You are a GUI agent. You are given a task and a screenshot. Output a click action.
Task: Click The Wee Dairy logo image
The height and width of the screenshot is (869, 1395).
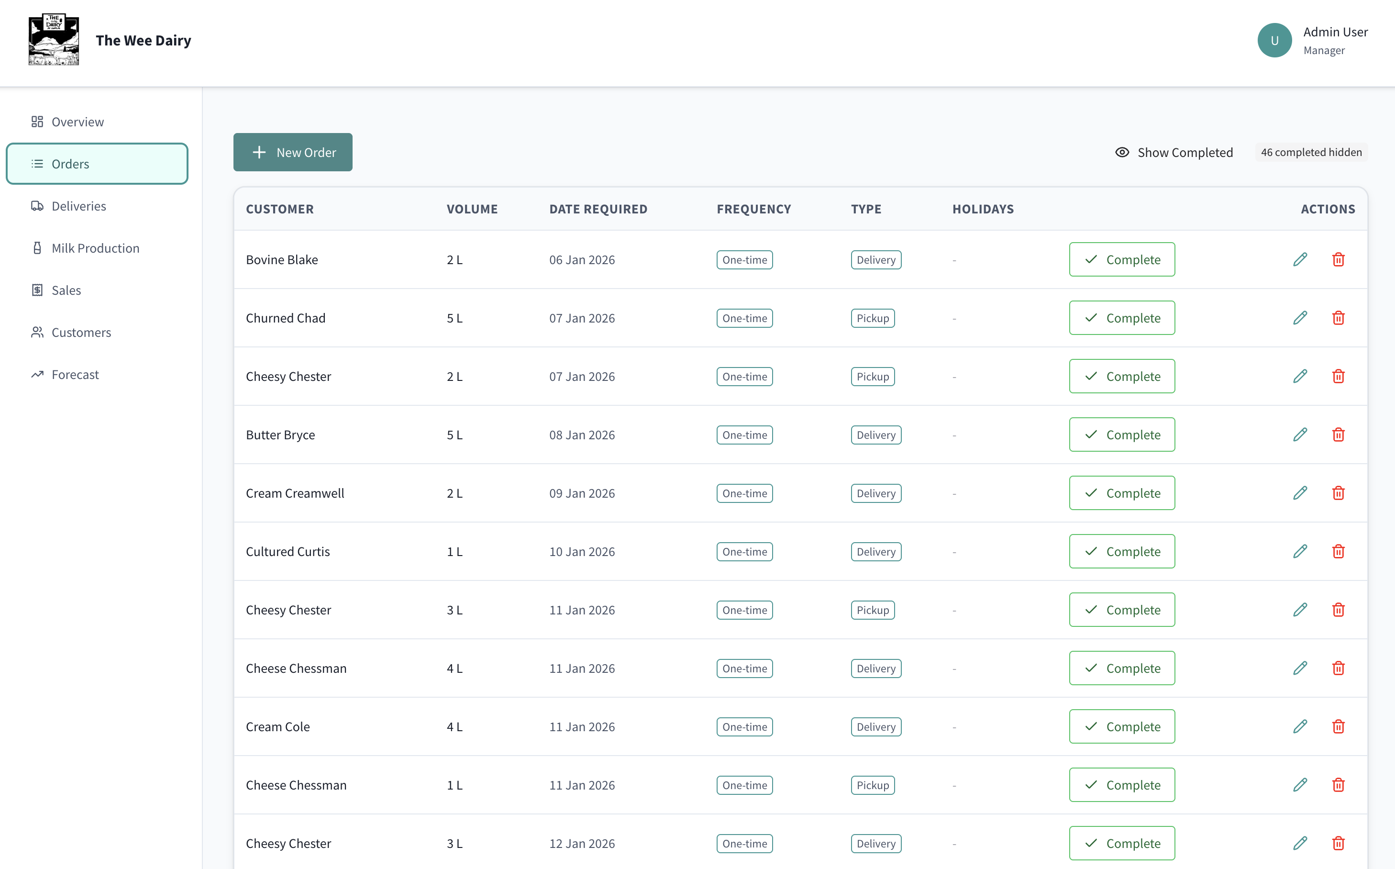pyautogui.click(x=54, y=40)
